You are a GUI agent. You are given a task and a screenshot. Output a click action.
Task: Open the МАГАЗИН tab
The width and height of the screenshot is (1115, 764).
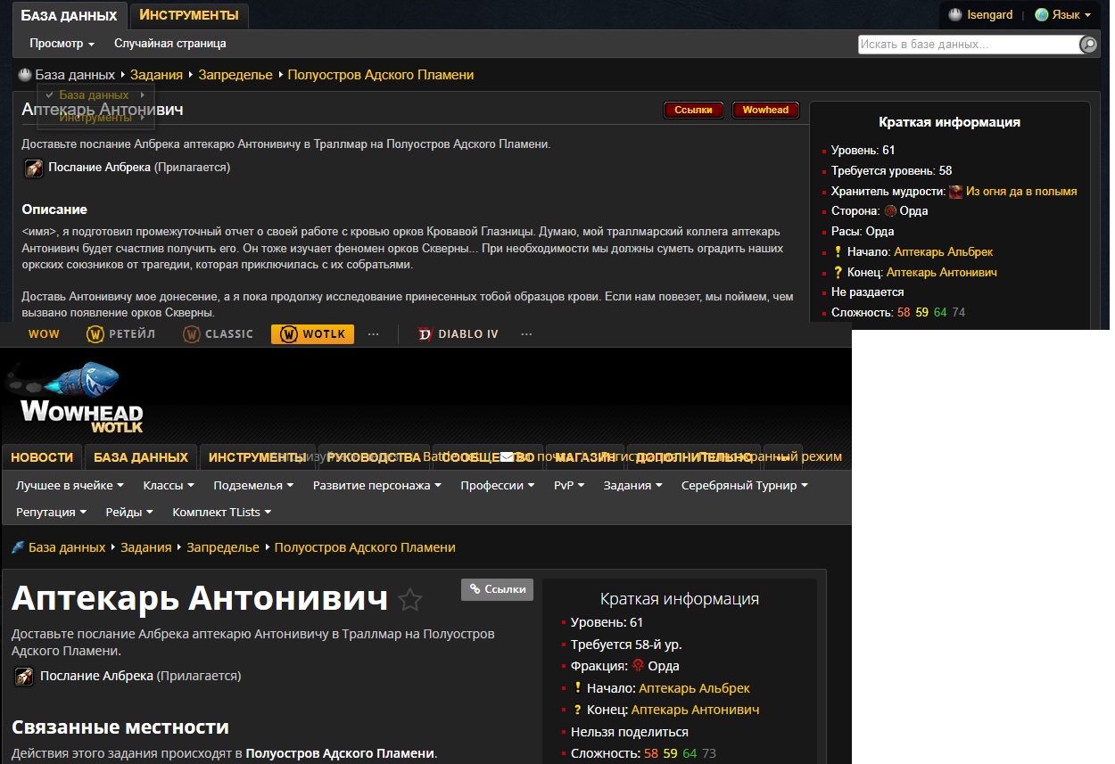point(586,457)
